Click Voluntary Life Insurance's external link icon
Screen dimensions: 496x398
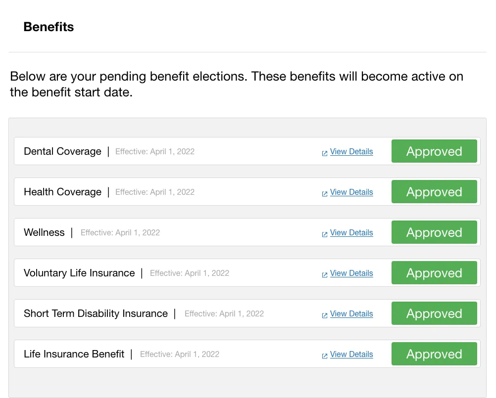point(325,273)
